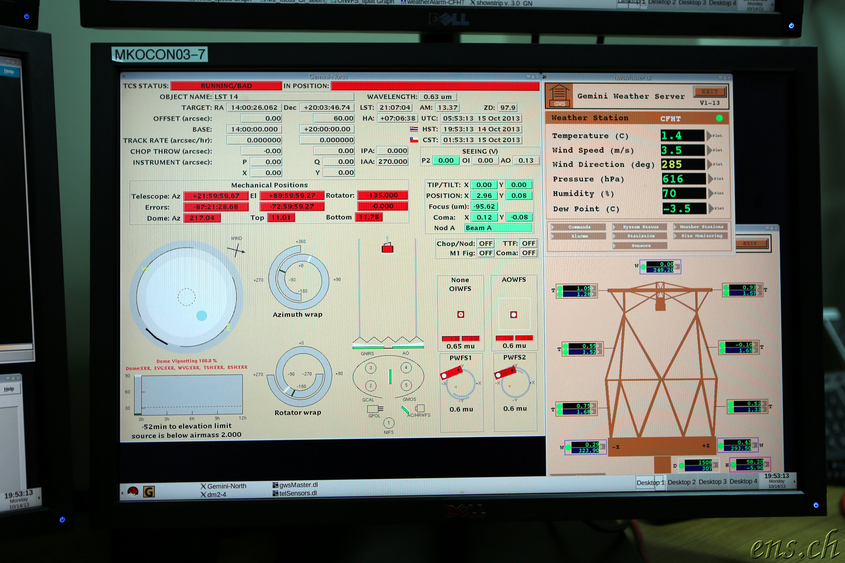Open the Site Monitoring panel
Image resolution: width=845 pixels, height=563 pixels.
tap(701, 236)
